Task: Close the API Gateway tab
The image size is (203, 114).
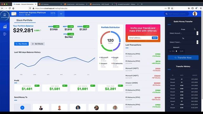Action: 61,4
